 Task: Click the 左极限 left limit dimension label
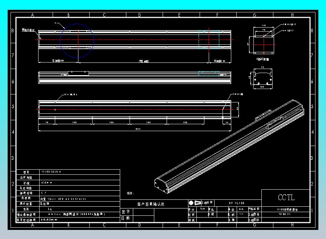[58, 61]
